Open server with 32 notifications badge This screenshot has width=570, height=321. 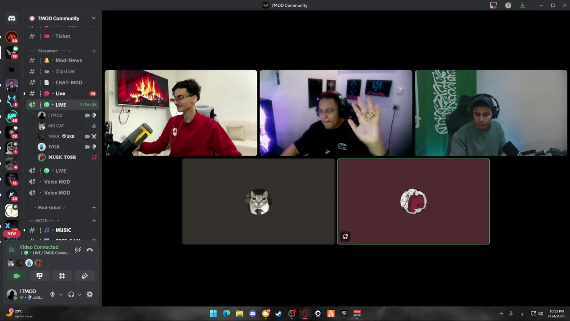click(12, 132)
